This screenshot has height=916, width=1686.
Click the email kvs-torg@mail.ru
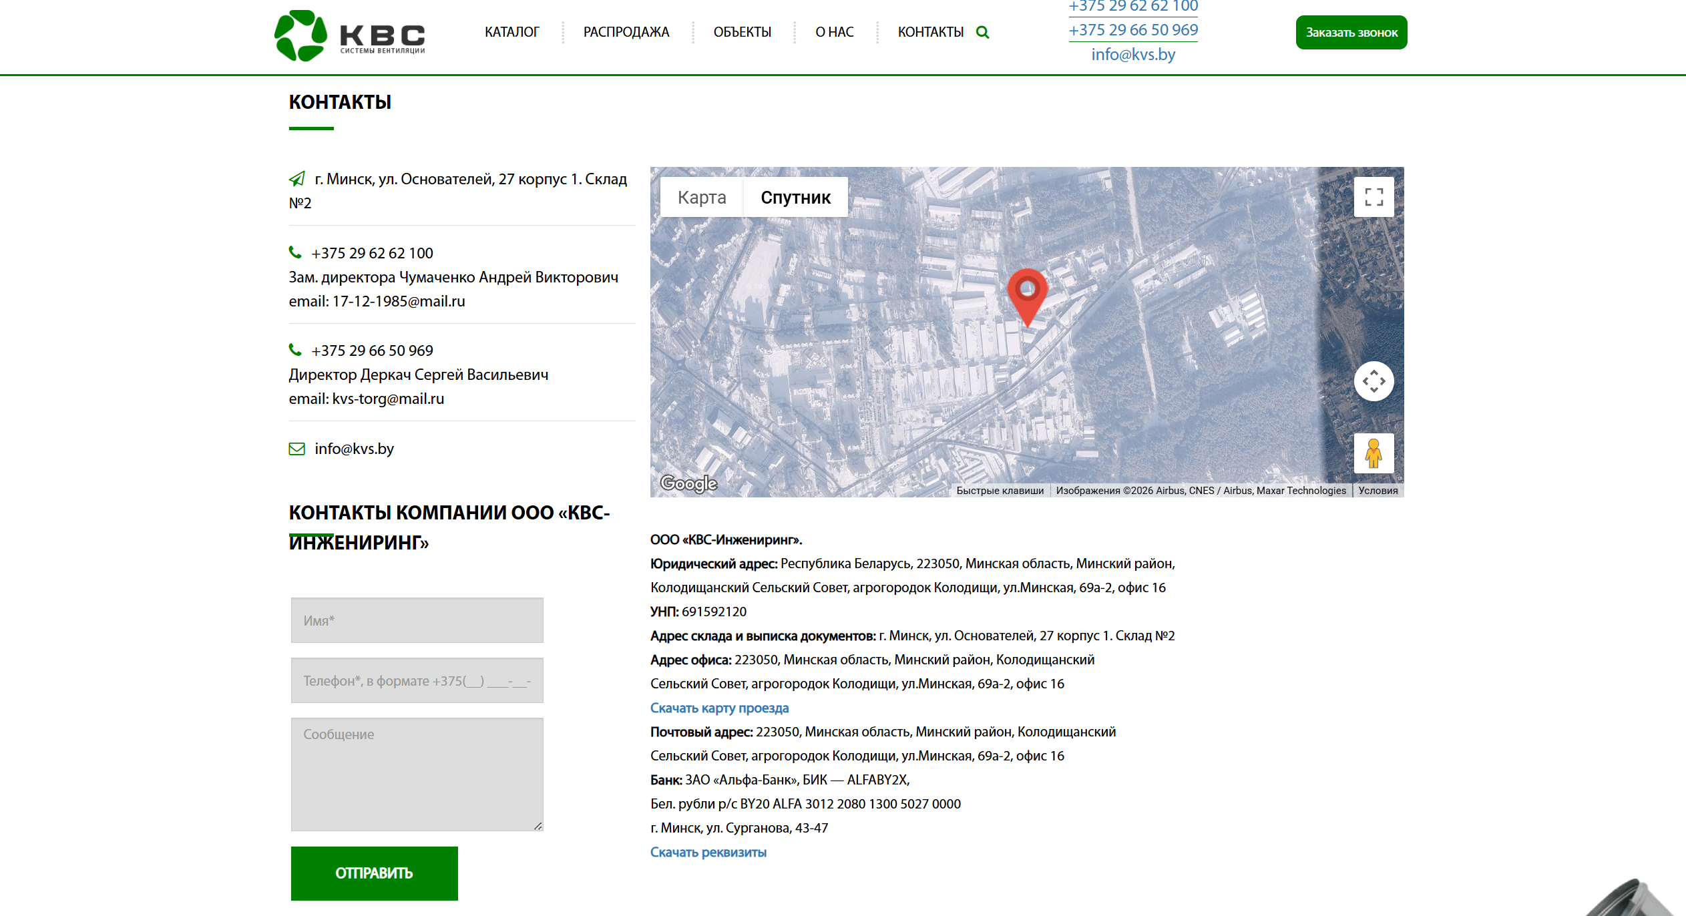(x=388, y=399)
